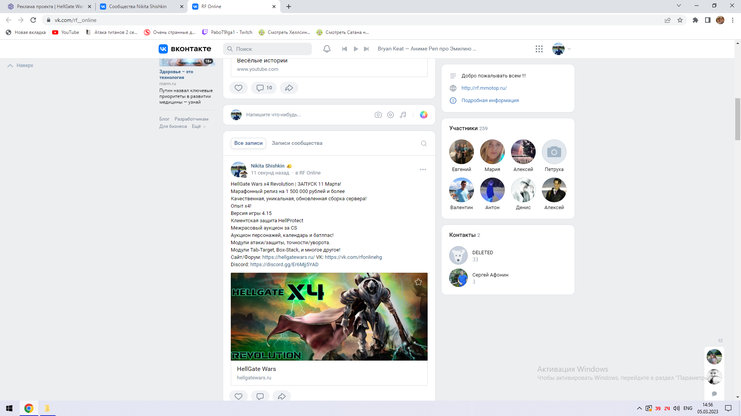Open the Chrome extensions puzzle icon
Screen dimensions: 741x416
click(x=695, y=20)
